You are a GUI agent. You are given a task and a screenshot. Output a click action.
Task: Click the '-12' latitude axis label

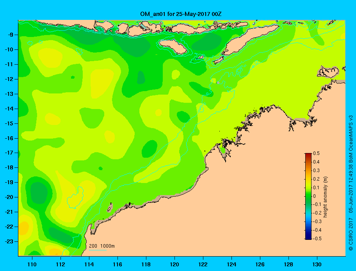click(9, 79)
